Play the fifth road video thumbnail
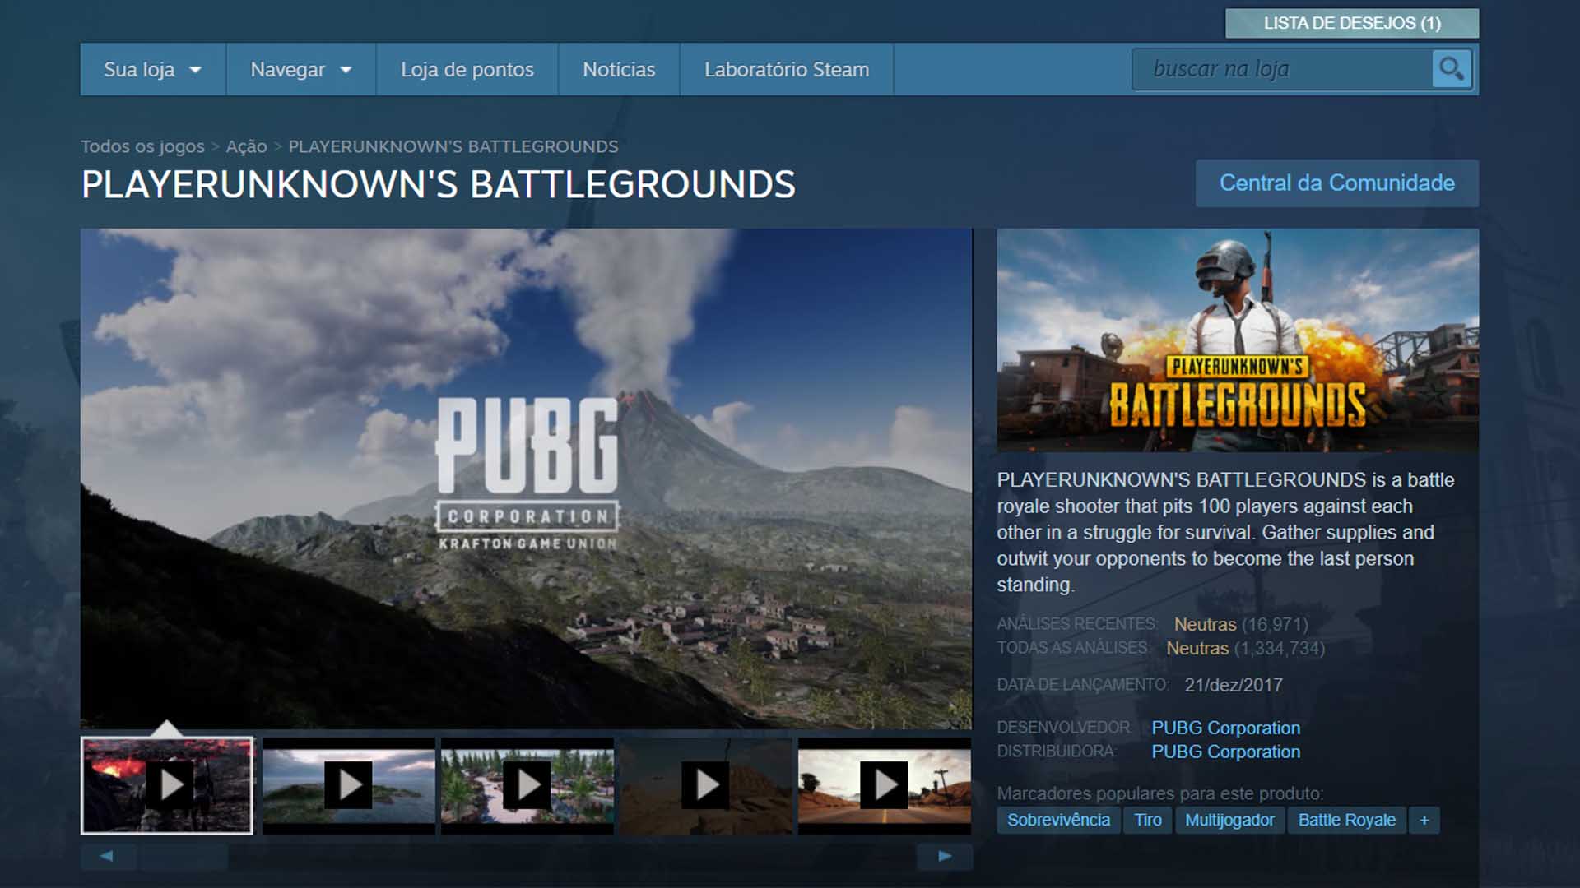The height and width of the screenshot is (888, 1580). coord(885,785)
